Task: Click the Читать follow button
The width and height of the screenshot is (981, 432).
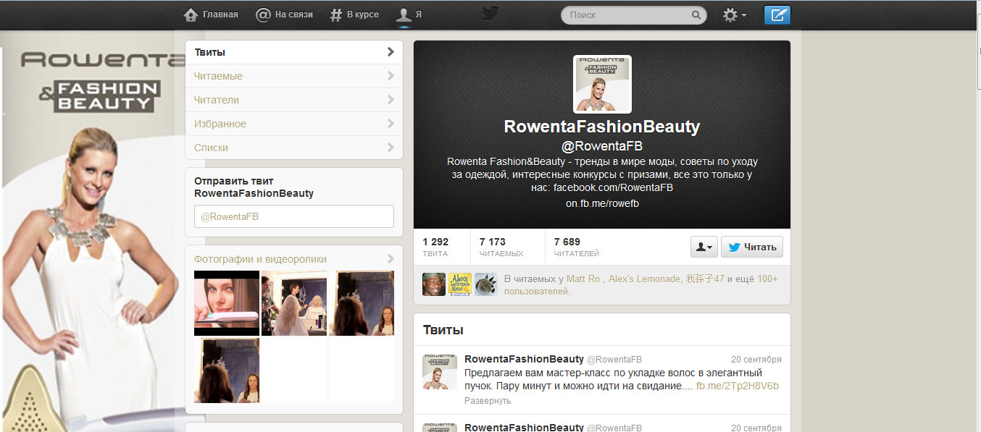Action: tap(752, 247)
